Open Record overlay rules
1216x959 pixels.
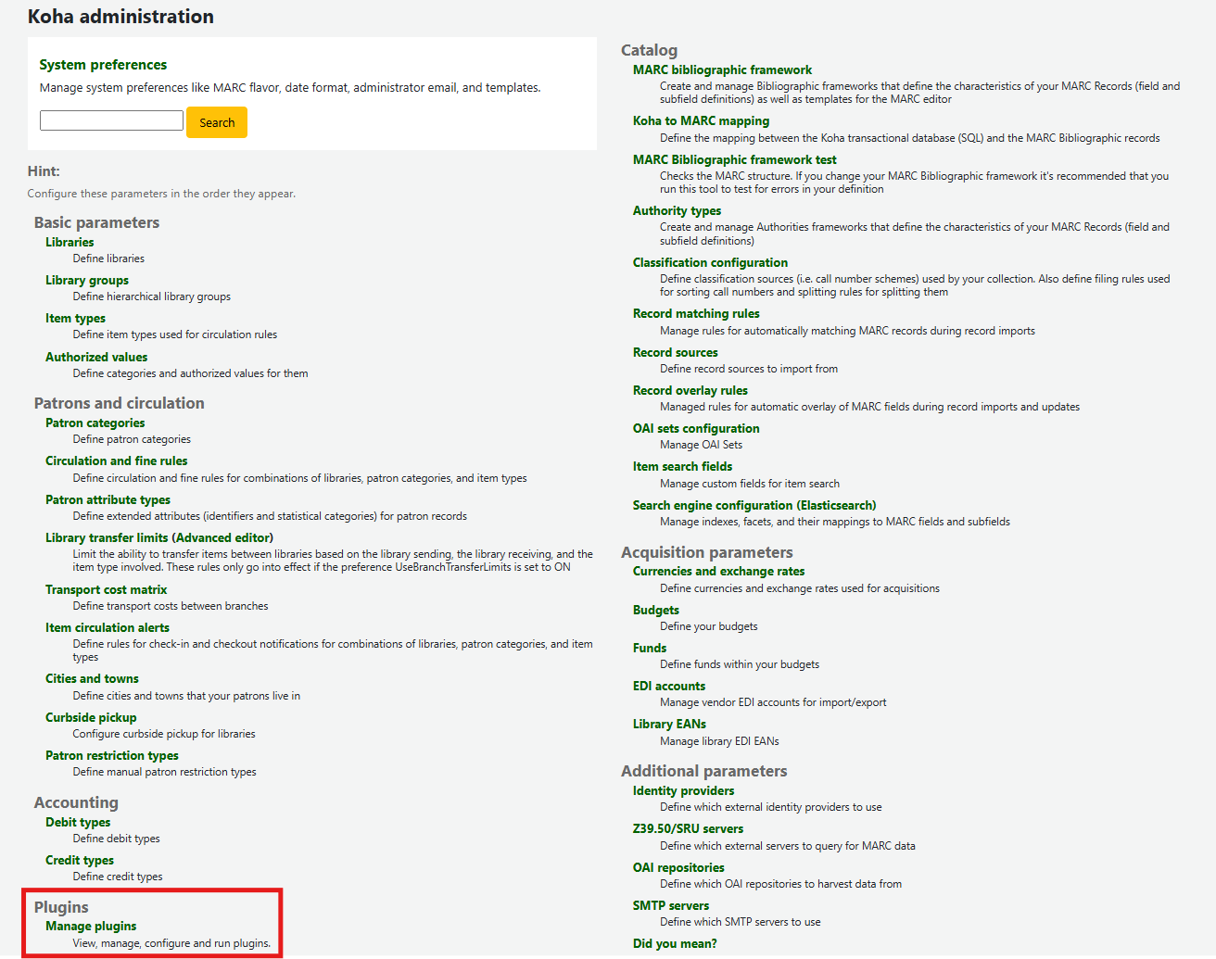690,391
